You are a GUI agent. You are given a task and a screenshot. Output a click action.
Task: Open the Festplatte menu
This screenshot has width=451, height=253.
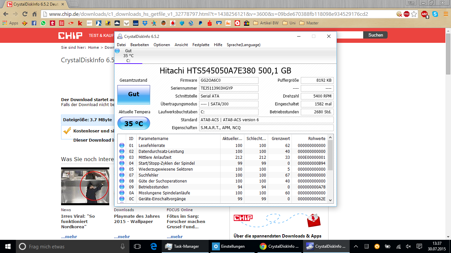201,45
